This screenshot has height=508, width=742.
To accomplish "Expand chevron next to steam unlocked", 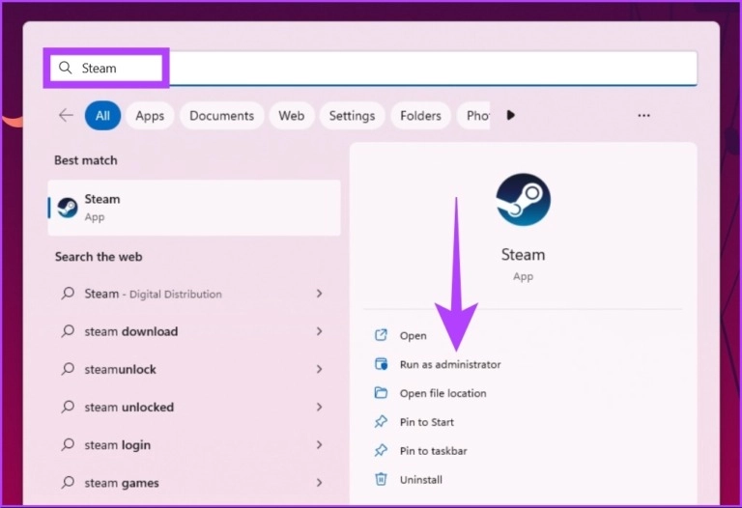I will (x=320, y=408).
